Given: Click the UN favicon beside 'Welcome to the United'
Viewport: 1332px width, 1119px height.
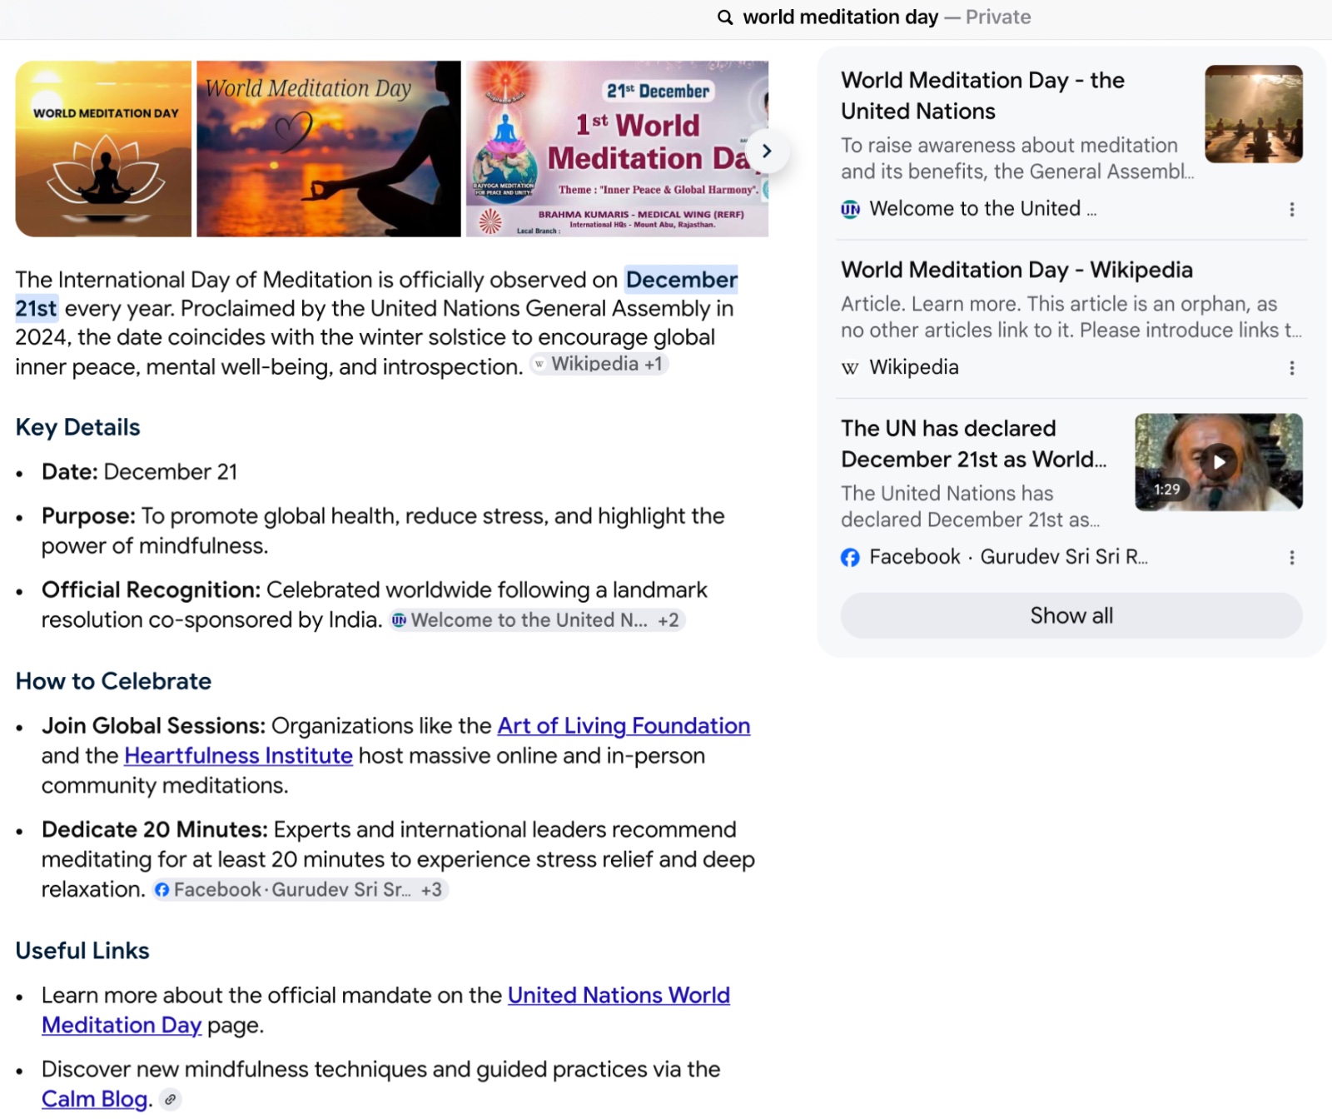Looking at the screenshot, I should pyautogui.click(x=850, y=209).
